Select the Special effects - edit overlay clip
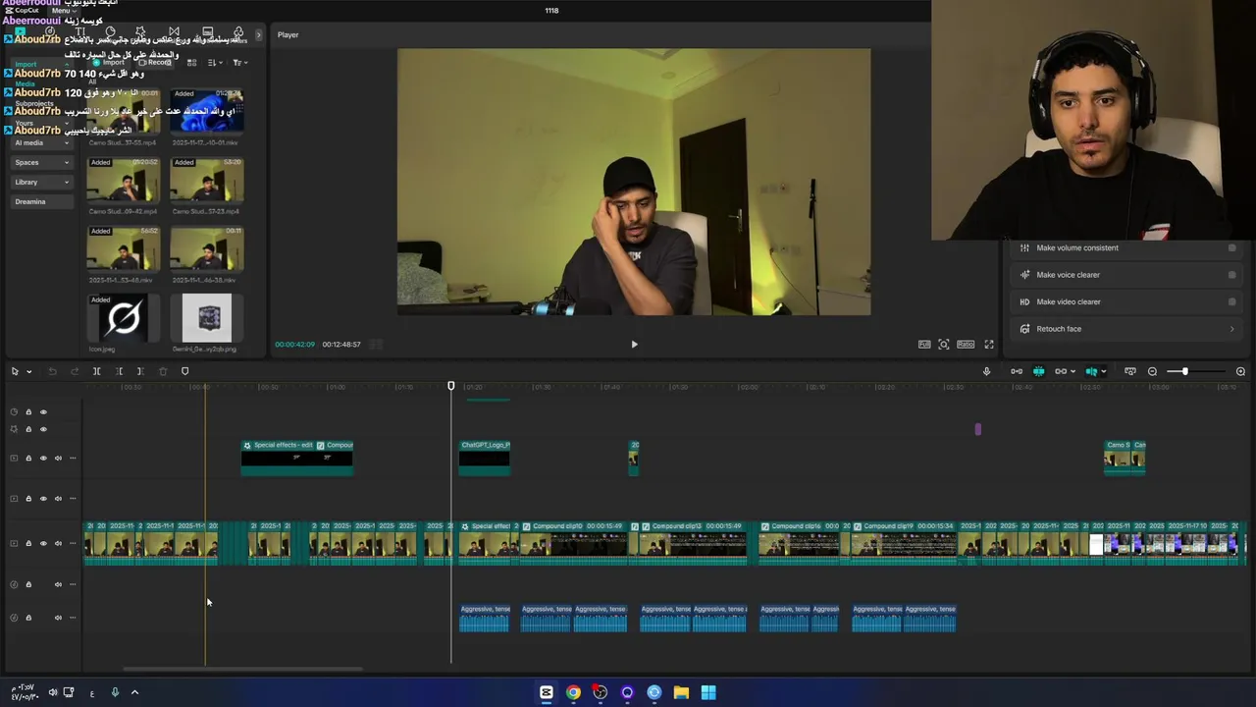This screenshot has width=1256, height=707. point(278,458)
